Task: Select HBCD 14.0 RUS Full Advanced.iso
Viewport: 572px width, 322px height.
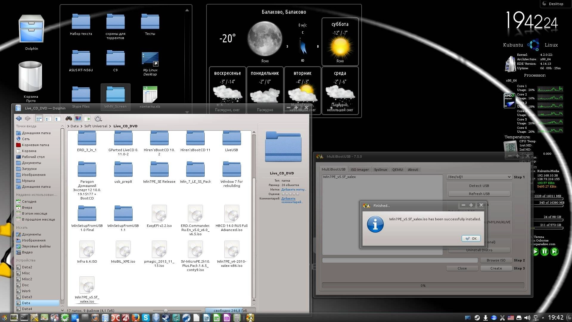Action: coord(231,218)
